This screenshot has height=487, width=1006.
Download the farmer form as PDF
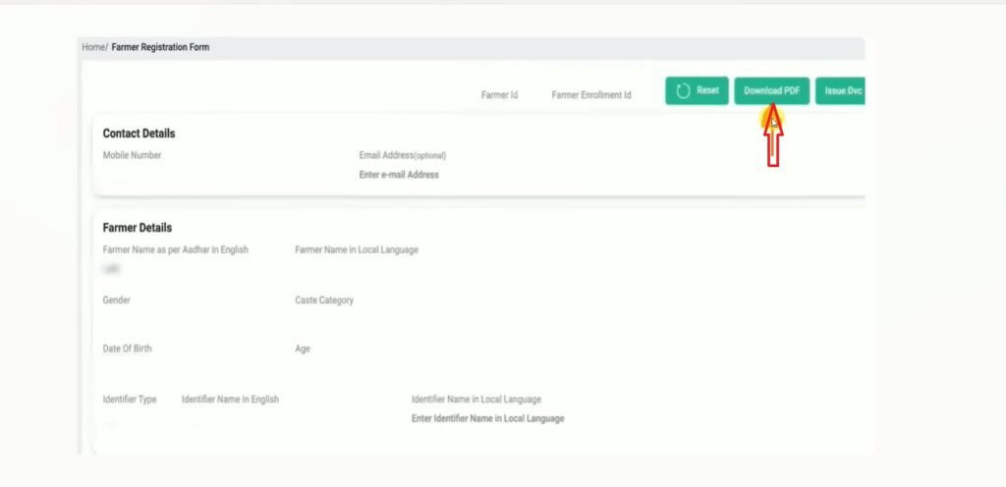coord(771,90)
